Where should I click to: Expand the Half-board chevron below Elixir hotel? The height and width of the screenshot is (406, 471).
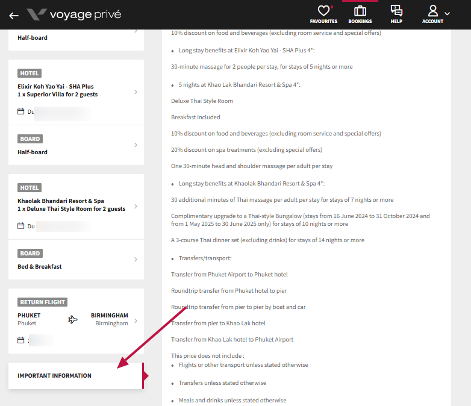tap(136, 145)
